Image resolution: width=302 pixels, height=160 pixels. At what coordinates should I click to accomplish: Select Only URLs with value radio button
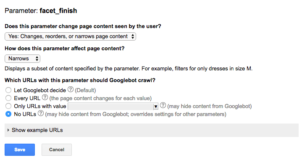click(8, 106)
